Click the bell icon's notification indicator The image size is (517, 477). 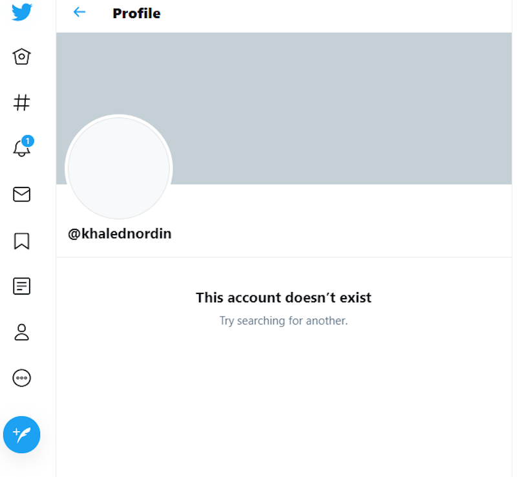click(27, 140)
